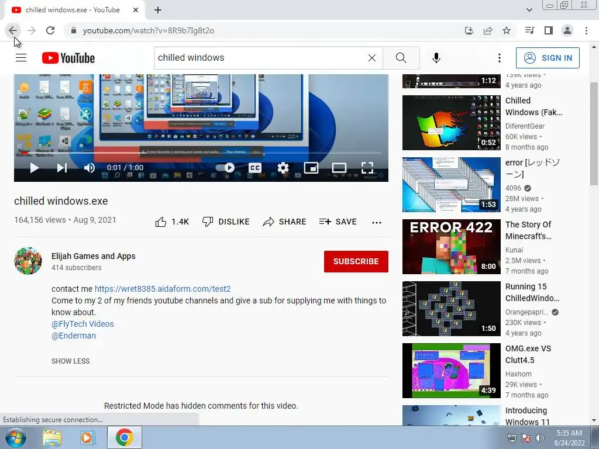Clear the search query with the X
The height and width of the screenshot is (449, 599).
(x=371, y=58)
